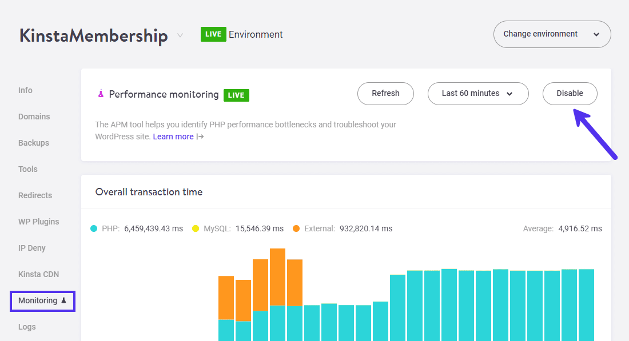The image size is (629, 341).
Task: Select the Logs entry in the sidebar
Action: coord(27,326)
